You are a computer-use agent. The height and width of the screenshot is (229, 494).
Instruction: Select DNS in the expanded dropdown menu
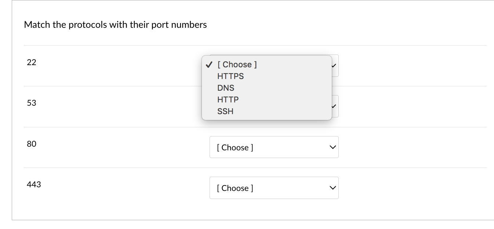pyautogui.click(x=226, y=88)
